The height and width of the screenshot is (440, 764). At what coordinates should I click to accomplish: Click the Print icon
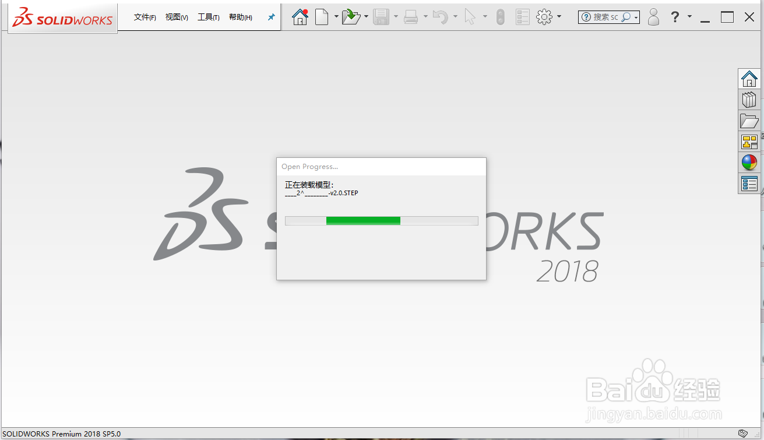pos(411,17)
